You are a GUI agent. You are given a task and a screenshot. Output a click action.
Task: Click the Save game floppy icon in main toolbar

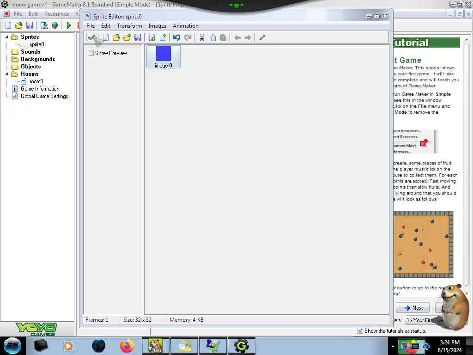(x=30, y=25)
